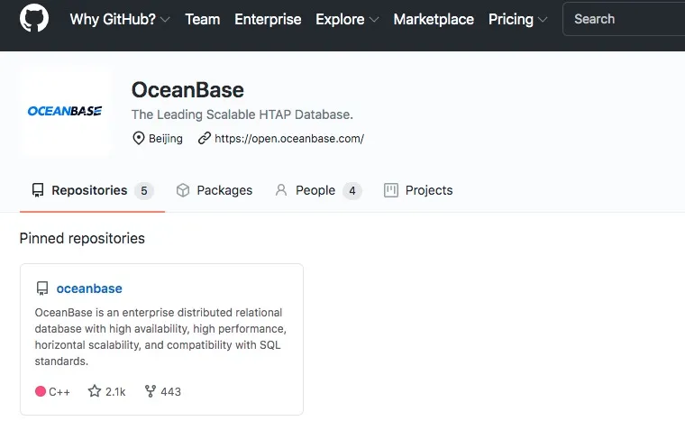Click the OceanBase organization heading
The height and width of the screenshot is (430, 685).
tap(187, 90)
